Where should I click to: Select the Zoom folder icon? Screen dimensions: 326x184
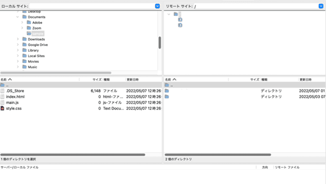point(29,28)
